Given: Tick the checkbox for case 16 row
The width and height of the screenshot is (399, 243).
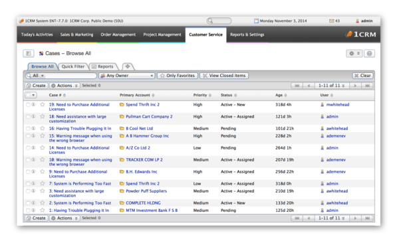Looking at the screenshot, I should (28, 128).
